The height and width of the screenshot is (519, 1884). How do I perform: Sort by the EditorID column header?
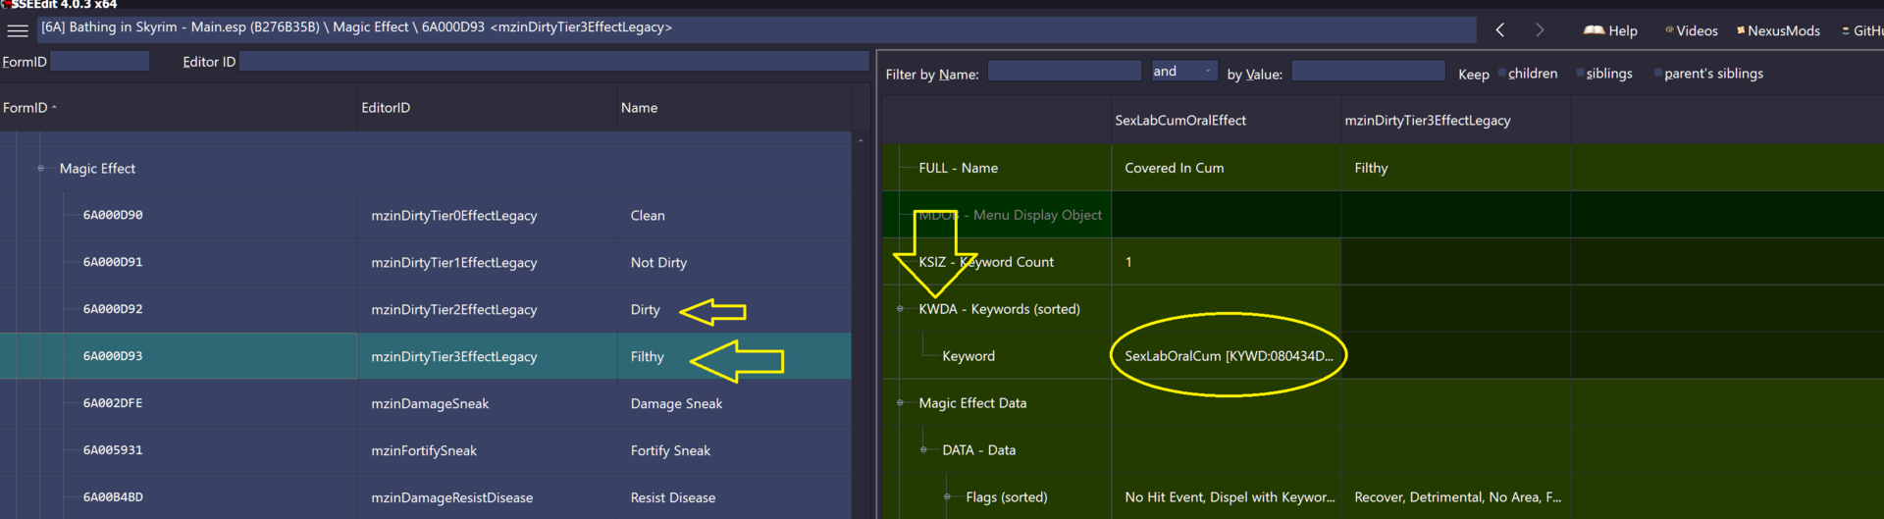[x=488, y=108]
